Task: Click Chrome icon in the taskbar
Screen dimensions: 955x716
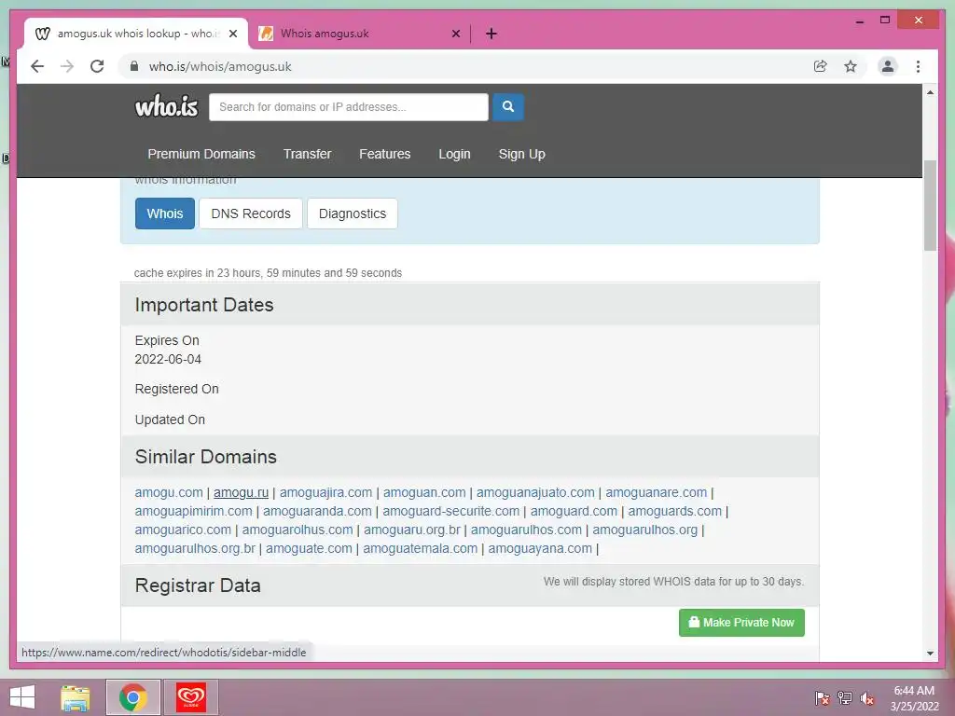Action: [132, 697]
